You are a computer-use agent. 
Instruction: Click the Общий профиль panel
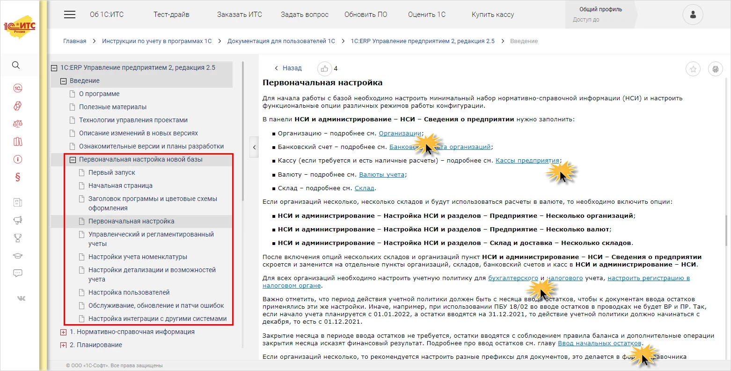[x=601, y=15]
